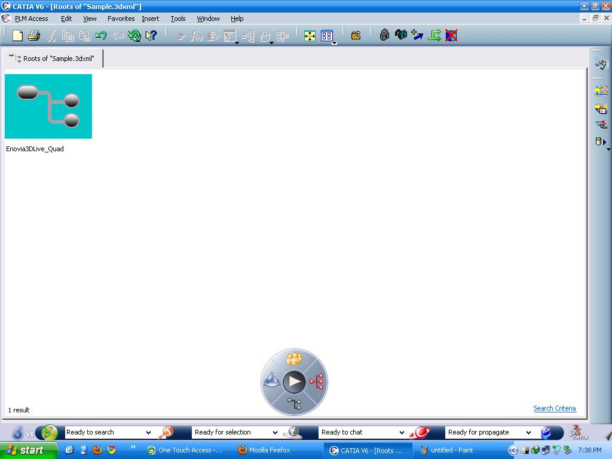Click the compass west 3D shape icon

pos(272,380)
